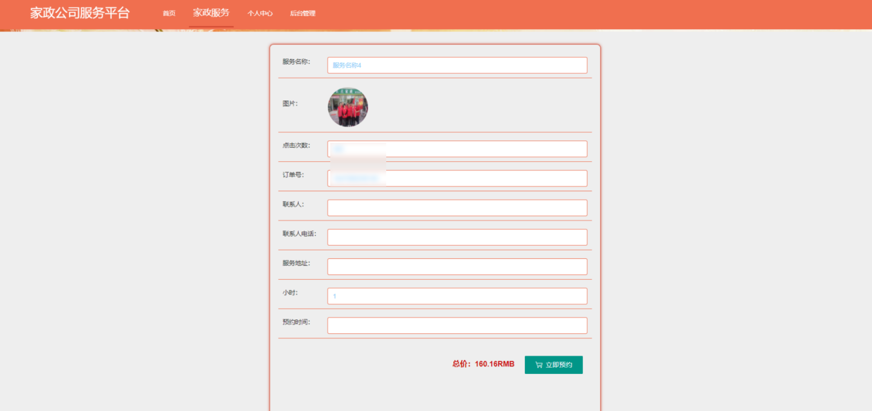Open the 预约时间 date field

(457, 326)
